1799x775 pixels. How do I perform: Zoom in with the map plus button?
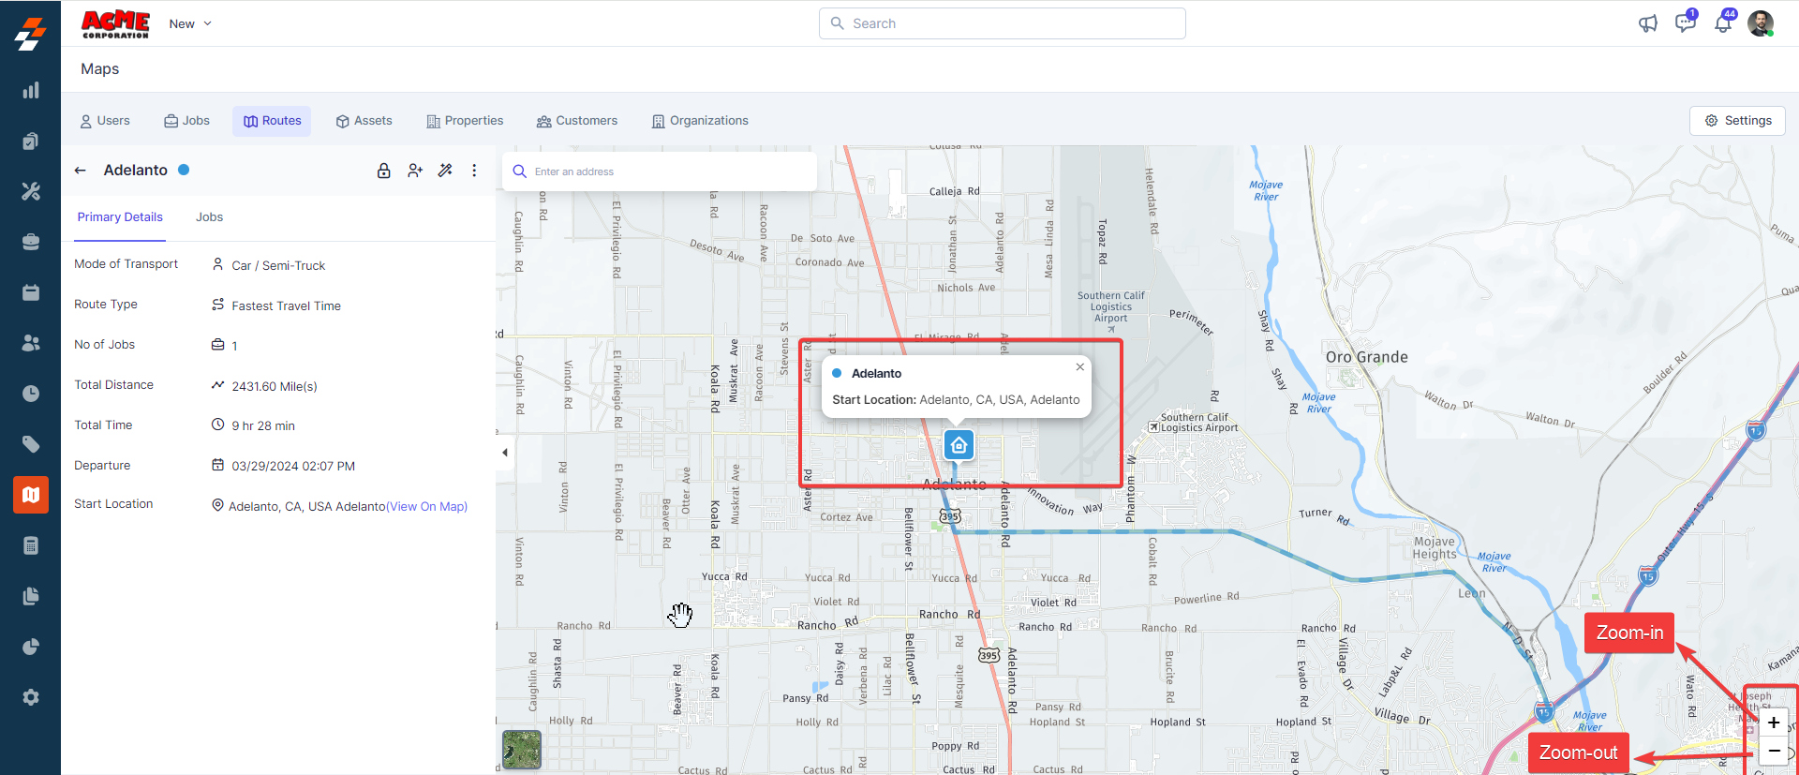1774,723
